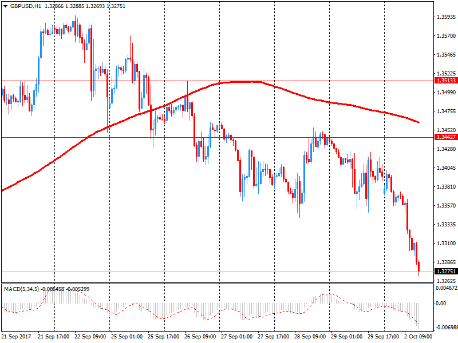This screenshot has height=343, width=458.
Task: Click the MACD scale value 0.004672
Action: click(447, 288)
